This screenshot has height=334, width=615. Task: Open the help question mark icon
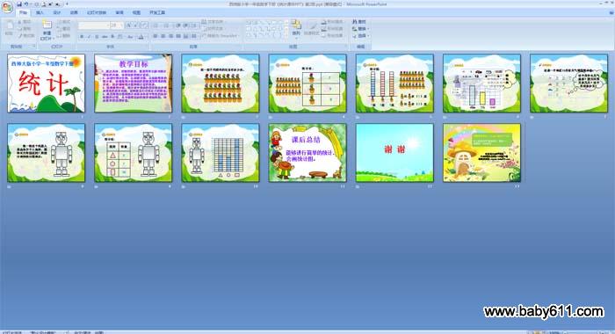[x=611, y=12]
